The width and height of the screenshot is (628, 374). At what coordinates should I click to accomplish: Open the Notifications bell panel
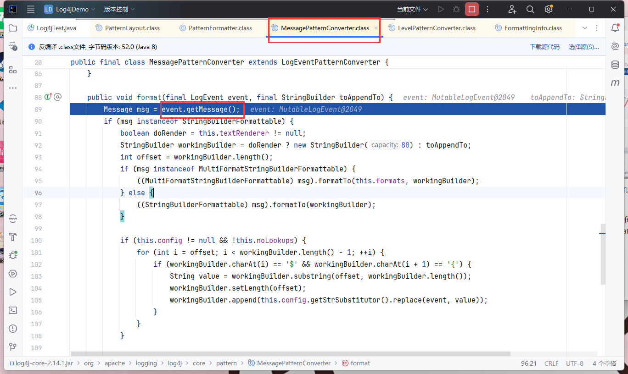(x=615, y=28)
